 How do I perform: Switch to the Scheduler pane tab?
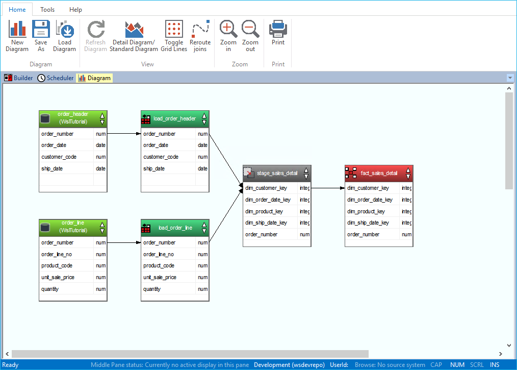coord(56,78)
